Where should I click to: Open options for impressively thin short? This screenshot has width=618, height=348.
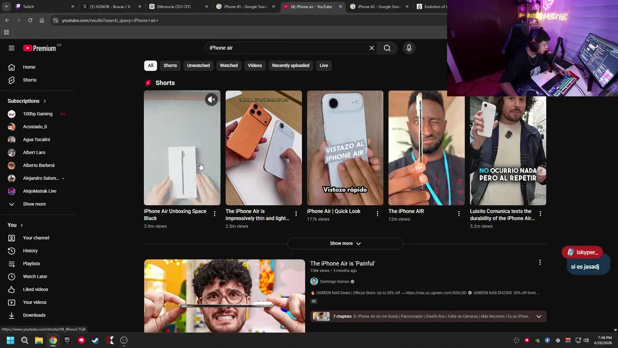296,214
